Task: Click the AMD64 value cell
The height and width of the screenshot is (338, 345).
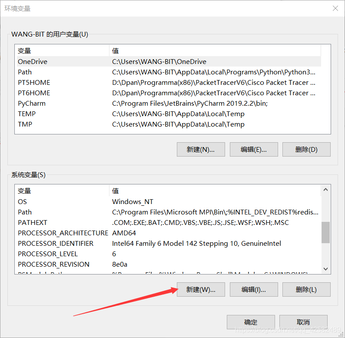Action: [x=124, y=233]
